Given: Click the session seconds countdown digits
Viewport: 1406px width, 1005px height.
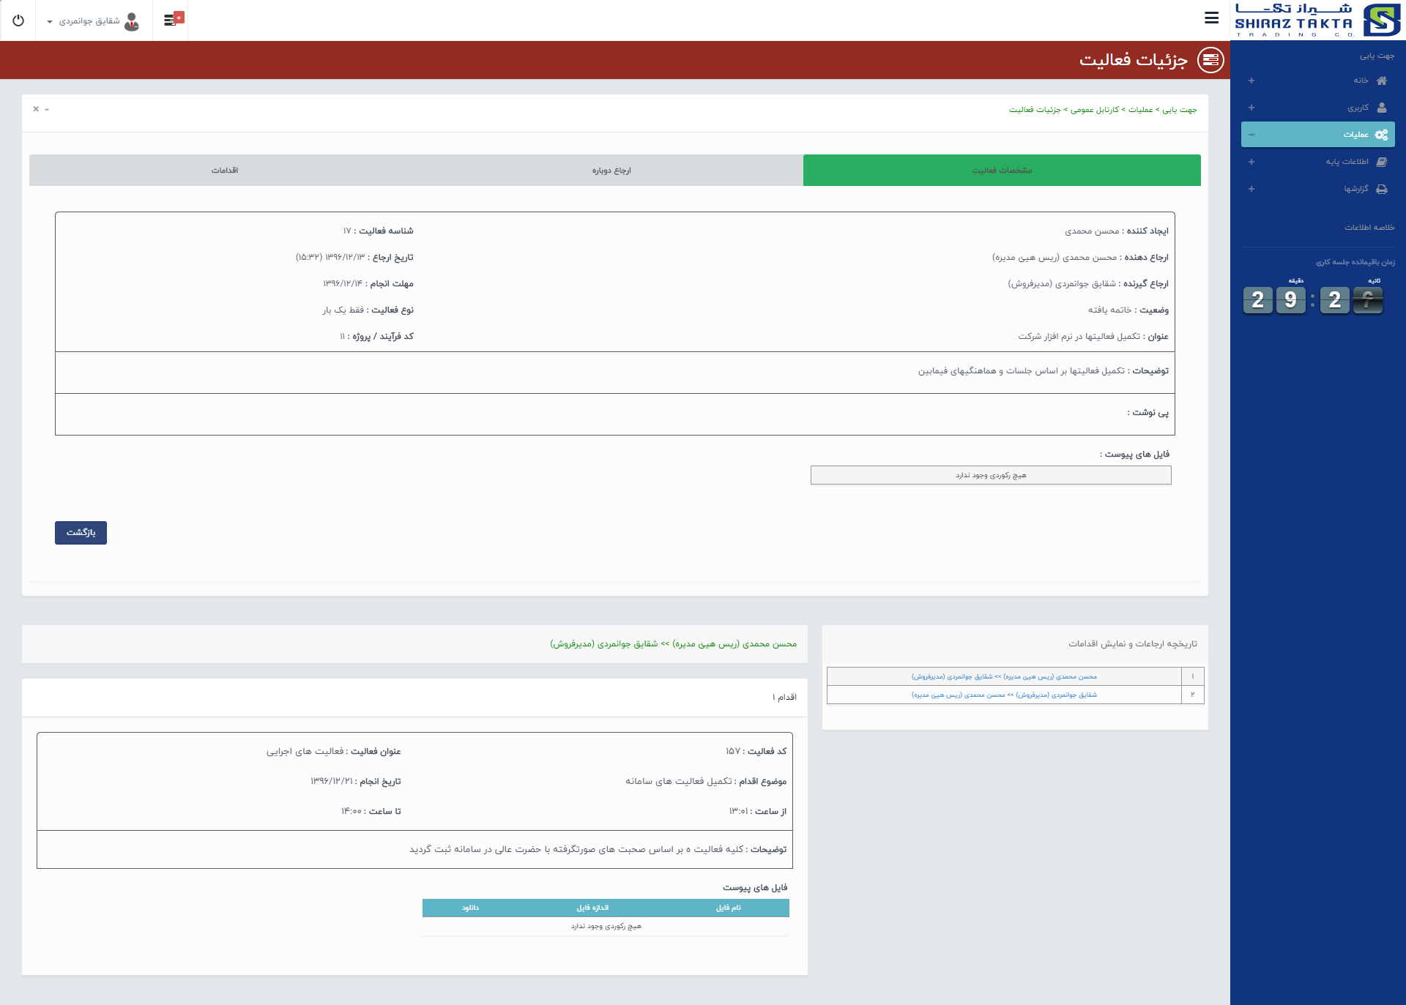Looking at the screenshot, I should (x=1351, y=299).
